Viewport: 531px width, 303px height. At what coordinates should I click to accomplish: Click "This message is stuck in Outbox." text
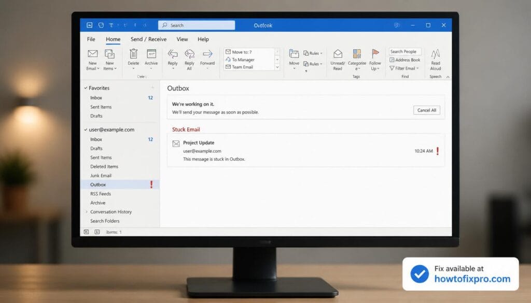click(214, 159)
